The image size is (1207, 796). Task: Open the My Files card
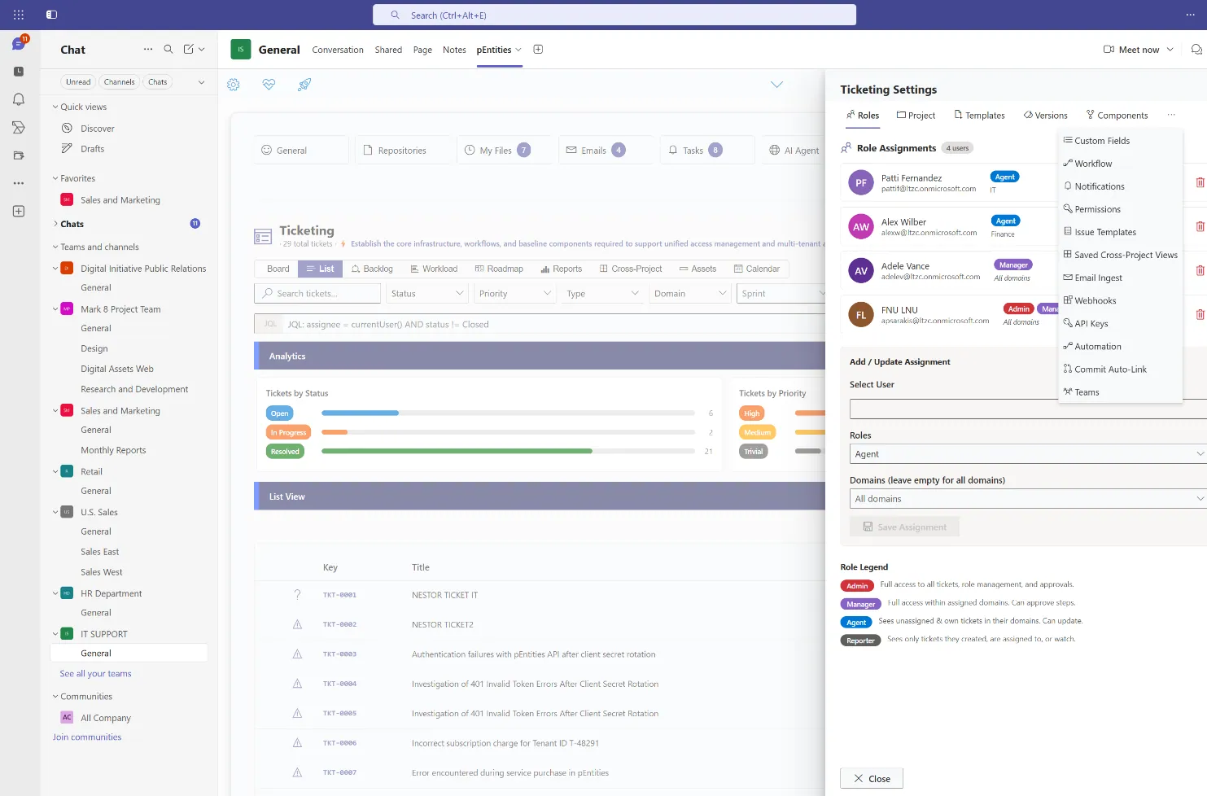(x=504, y=151)
